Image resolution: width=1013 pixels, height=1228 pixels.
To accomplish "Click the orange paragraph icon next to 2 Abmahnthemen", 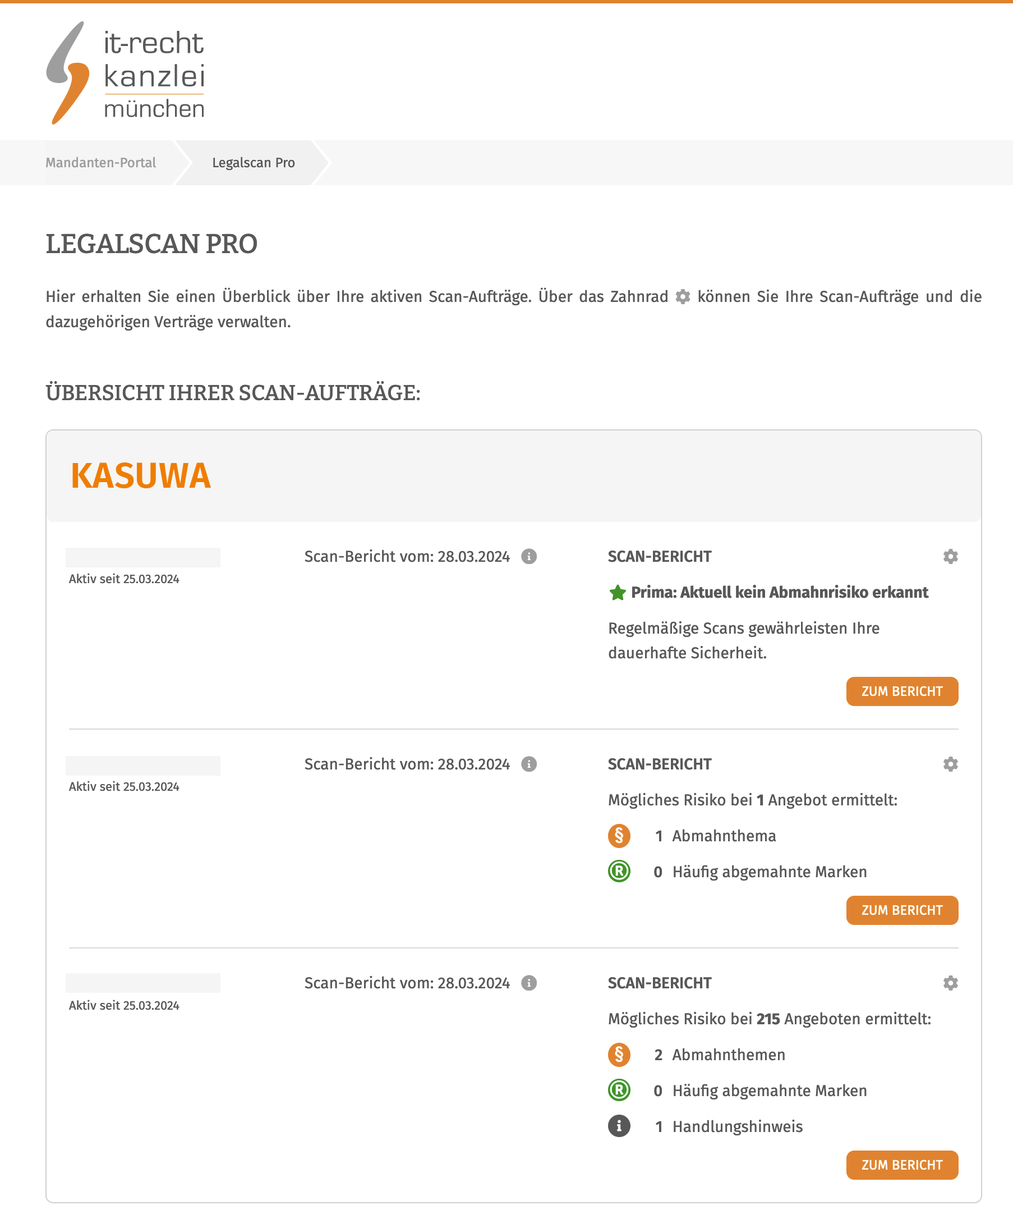I will tap(619, 1055).
